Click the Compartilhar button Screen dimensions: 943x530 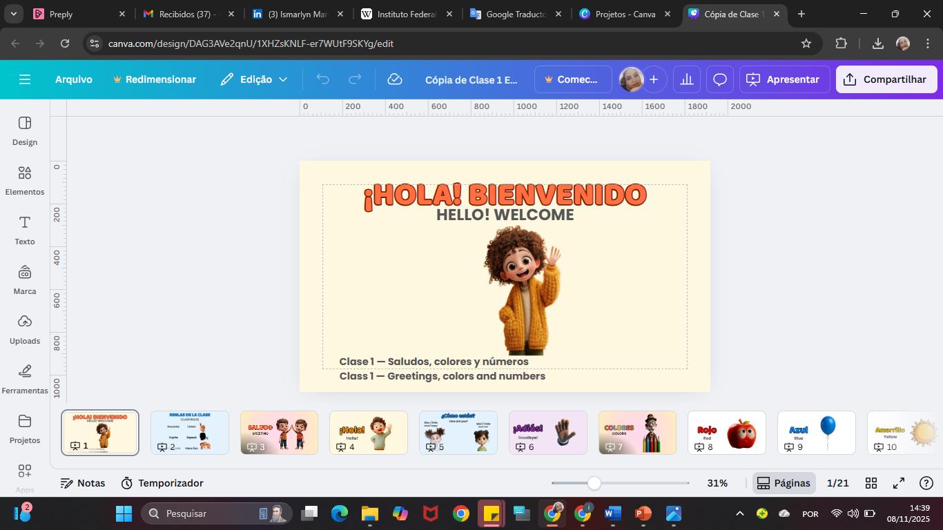[886, 79]
